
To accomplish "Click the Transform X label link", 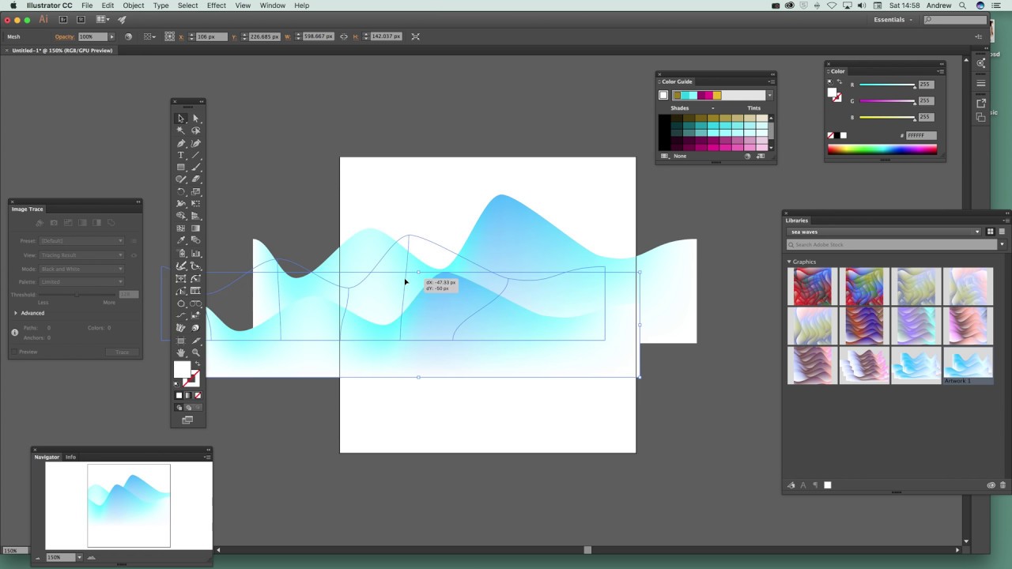I will click(181, 36).
